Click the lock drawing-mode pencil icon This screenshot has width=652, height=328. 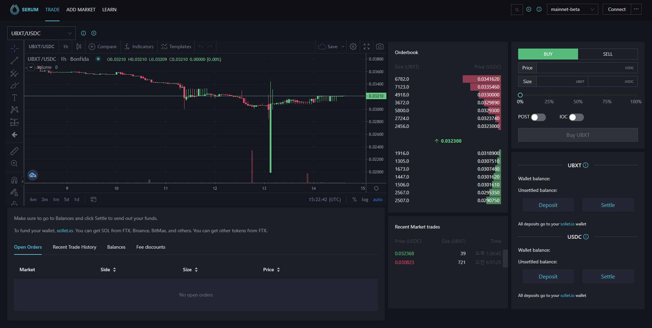pos(14,192)
